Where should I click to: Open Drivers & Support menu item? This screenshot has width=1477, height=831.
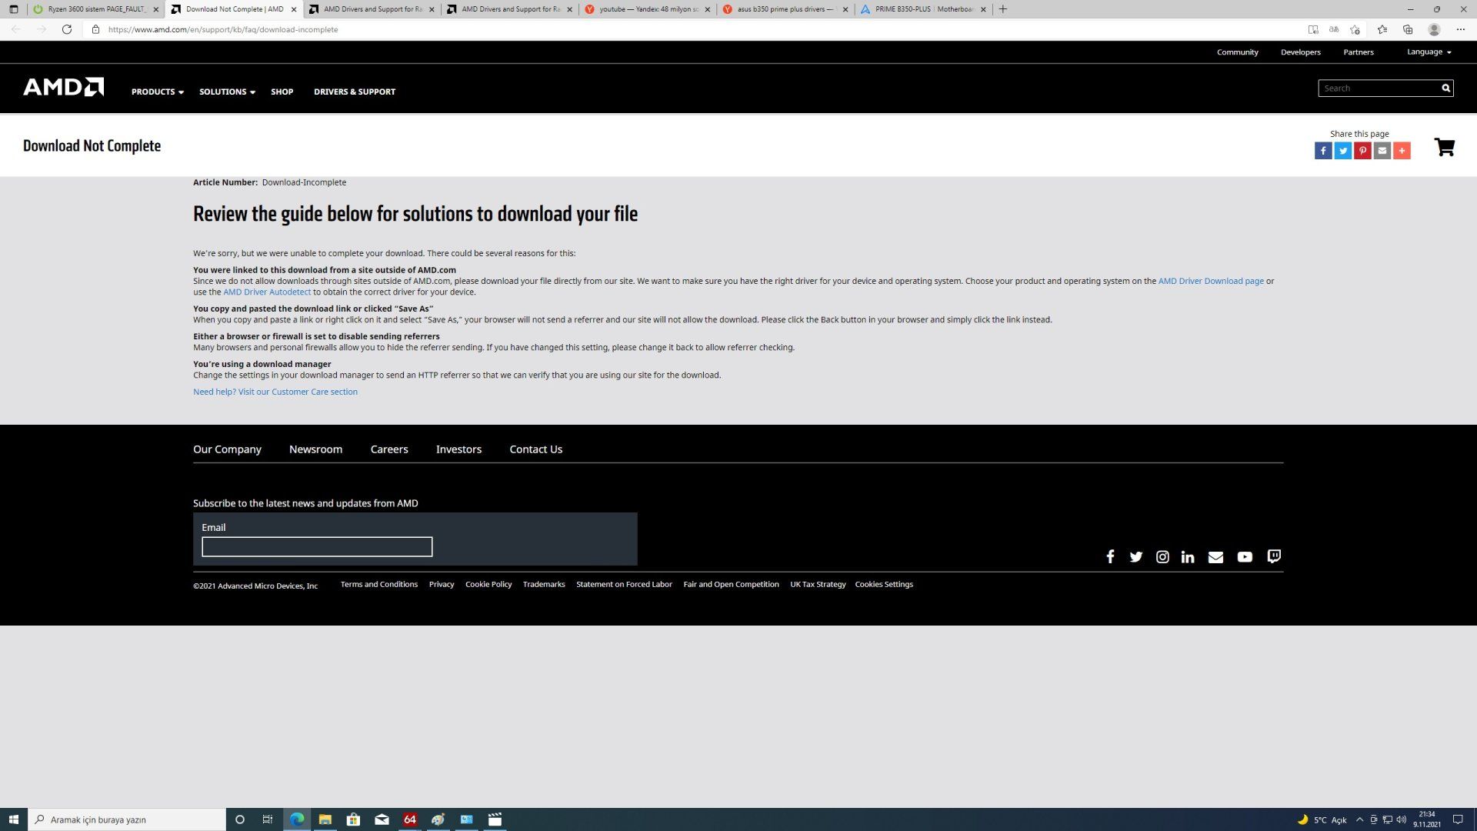[354, 92]
